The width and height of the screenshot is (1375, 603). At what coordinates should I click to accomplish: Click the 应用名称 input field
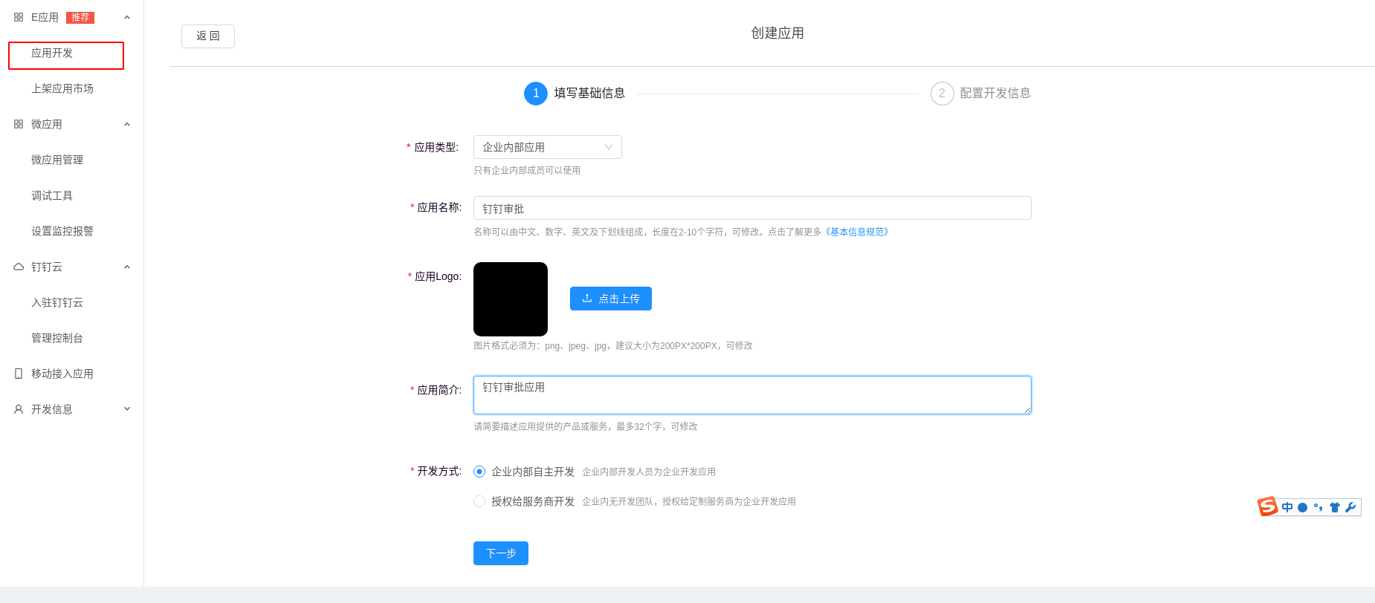coord(752,208)
